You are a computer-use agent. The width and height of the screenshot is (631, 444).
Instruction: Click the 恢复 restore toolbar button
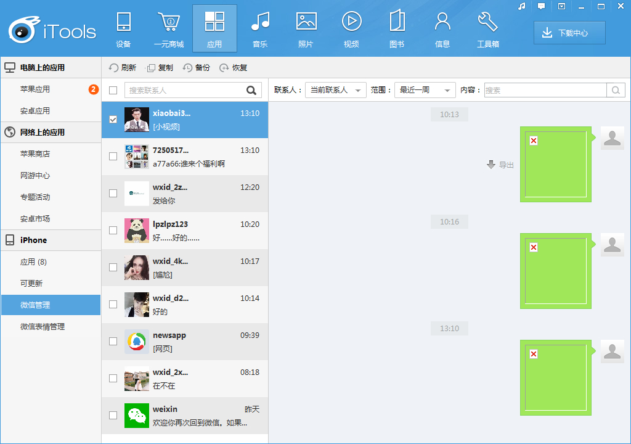click(234, 68)
